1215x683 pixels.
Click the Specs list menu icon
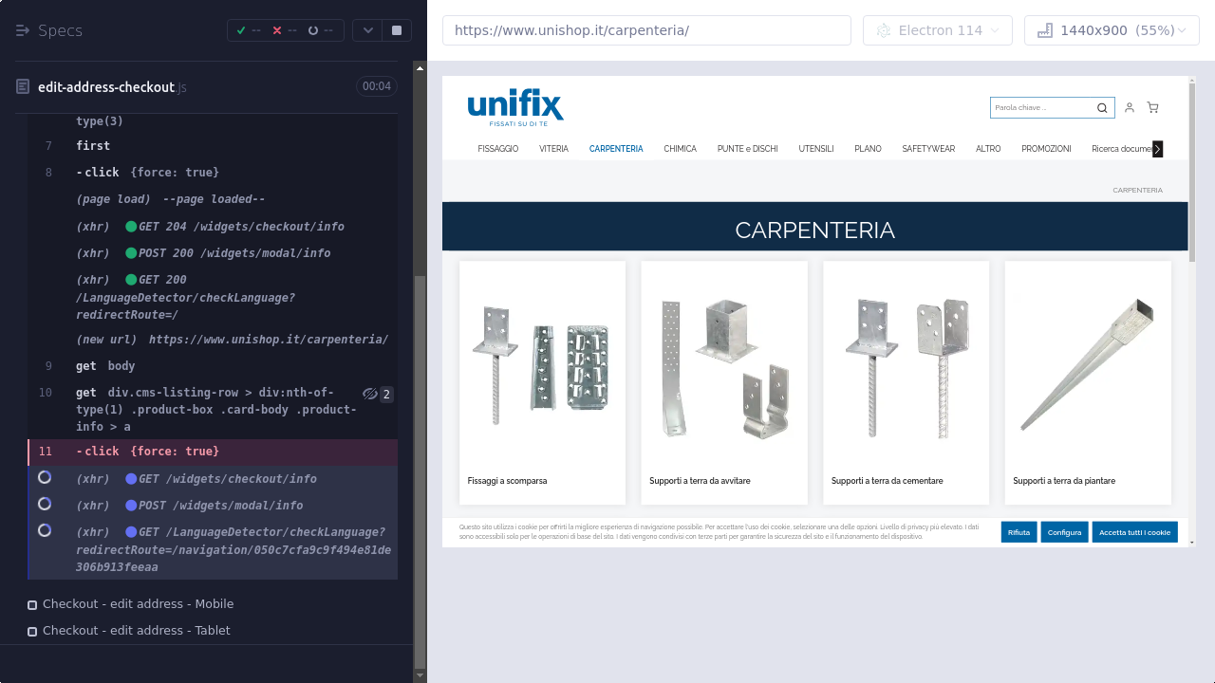[23, 30]
